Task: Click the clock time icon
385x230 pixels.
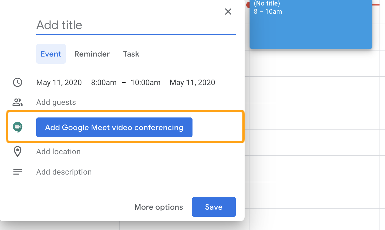Action: pos(18,82)
